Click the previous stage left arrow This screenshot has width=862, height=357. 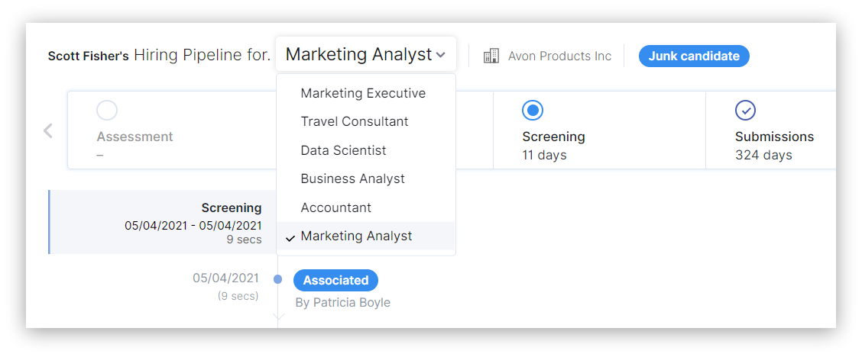pos(48,130)
